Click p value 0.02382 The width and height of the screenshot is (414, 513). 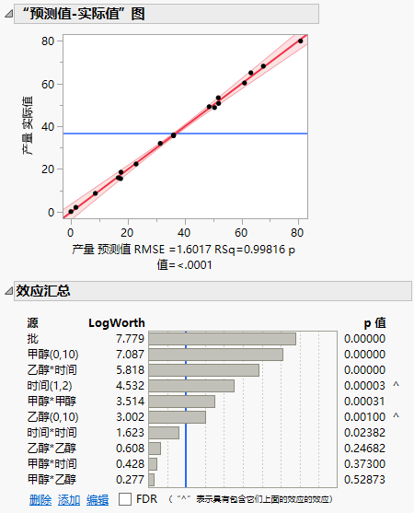[364, 433]
